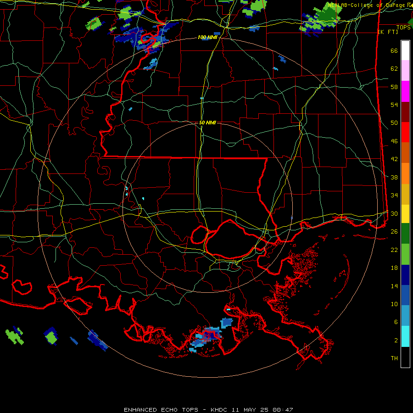Click the "100 NMI" range ring label

[x=207, y=38]
